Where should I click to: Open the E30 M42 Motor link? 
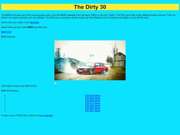tap(93, 101)
